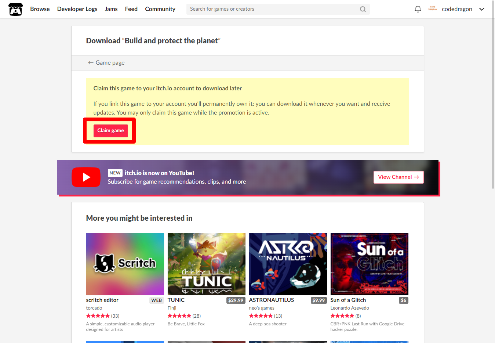Open the ASTRONAUTILUS thumbnail
The height and width of the screenshot is (343, 495).
point(288,264)
